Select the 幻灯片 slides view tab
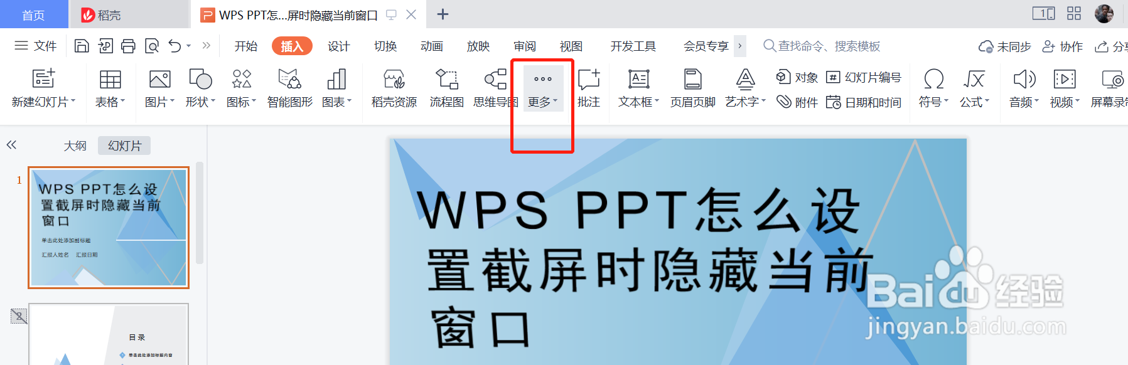Image resolution: width=1128 pixels, height=365 pixels. (x=124, y=145)
